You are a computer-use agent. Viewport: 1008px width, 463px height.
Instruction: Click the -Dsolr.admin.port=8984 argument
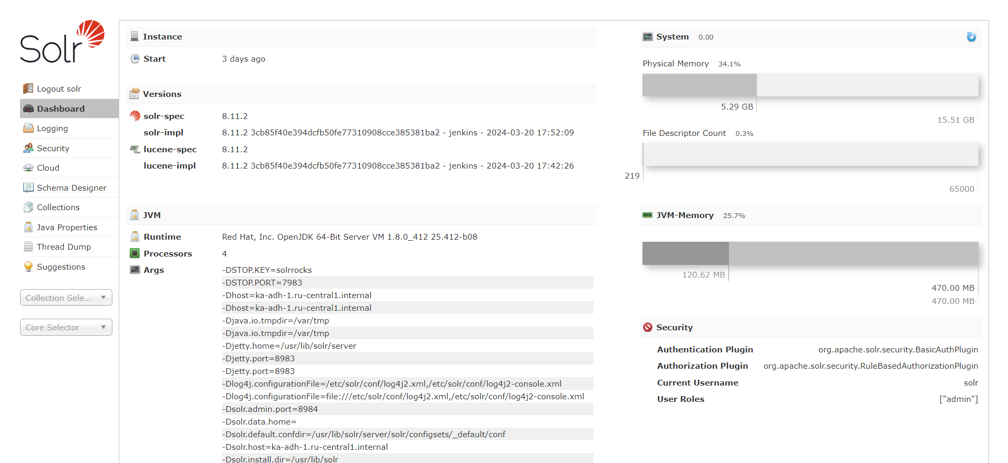pos(270,409)
